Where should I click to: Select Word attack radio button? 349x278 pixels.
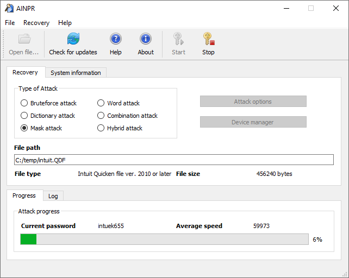101,103
